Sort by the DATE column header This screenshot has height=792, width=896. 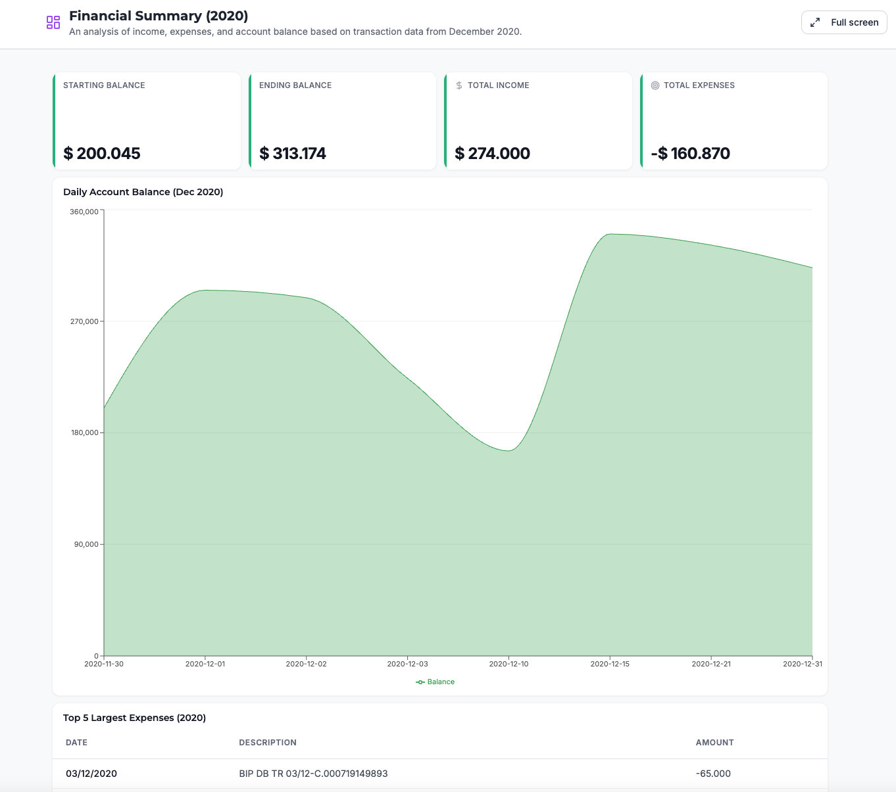click(76, 743)
